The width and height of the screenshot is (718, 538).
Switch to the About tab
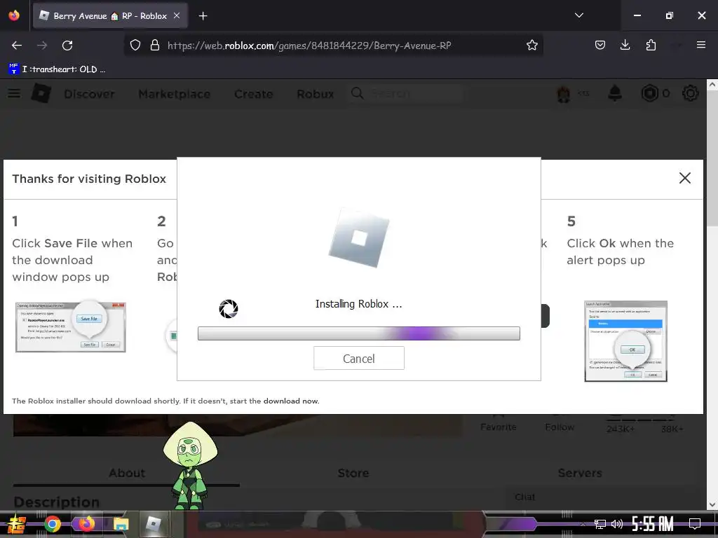[x=126, y=473]
